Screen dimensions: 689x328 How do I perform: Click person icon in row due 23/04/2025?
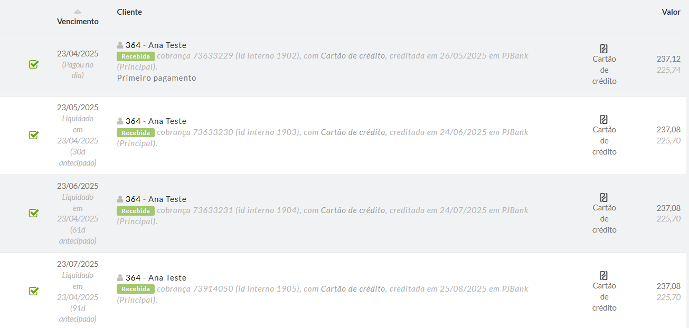pos(120,45)
